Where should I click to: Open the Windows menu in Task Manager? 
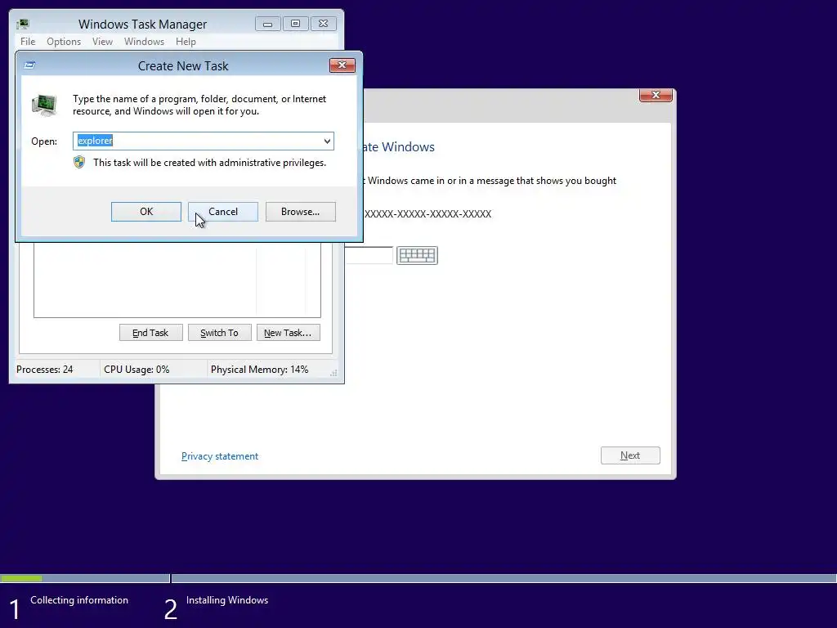click(x=144, y=42)
